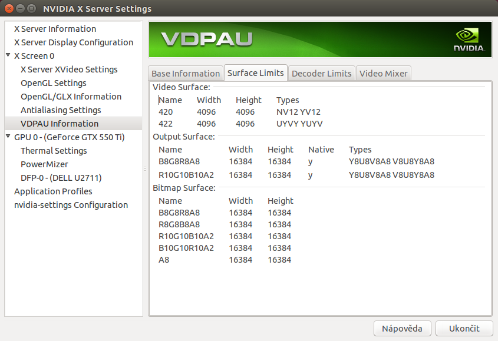The height and width of the screenshot is (341, 498).
Task: Click the Nápověda help button
Action: 402,328
